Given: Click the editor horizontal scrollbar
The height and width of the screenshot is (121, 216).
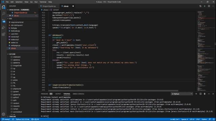Looking at the screenshot, I should click(113, 90).
